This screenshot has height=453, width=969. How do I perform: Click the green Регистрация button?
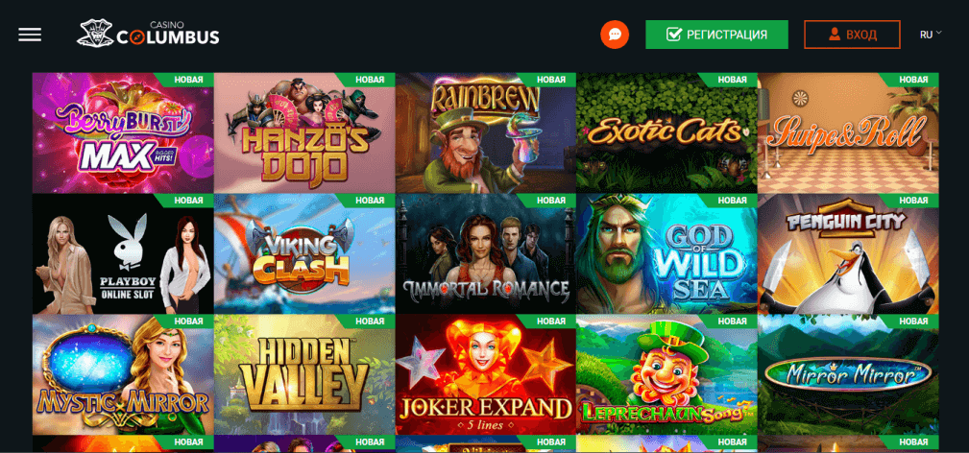[x=716, y=35]
